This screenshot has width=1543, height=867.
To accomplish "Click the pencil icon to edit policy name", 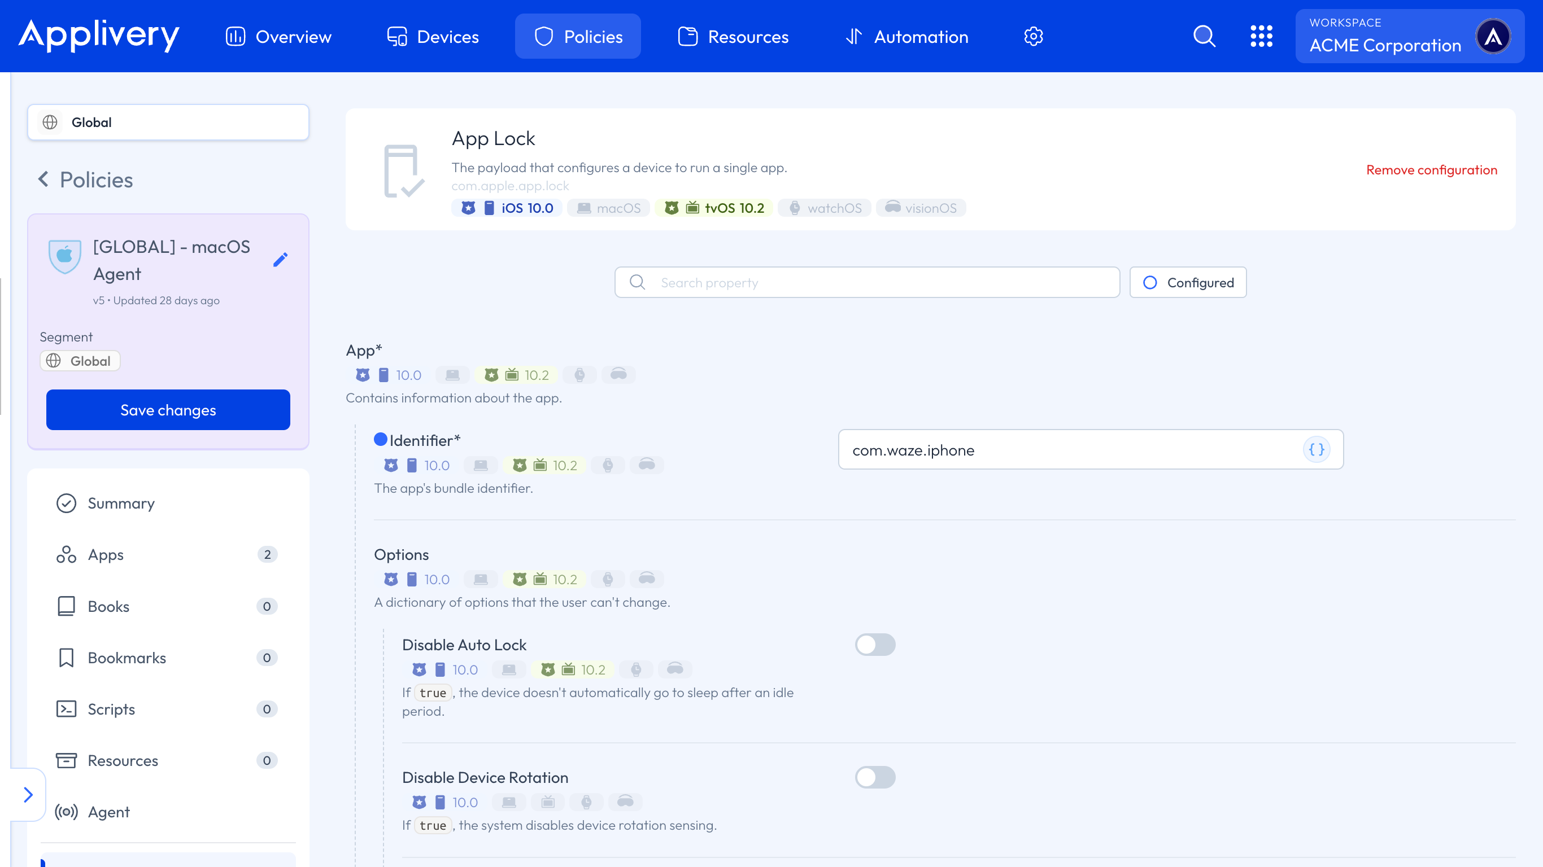I will pyautogui.click(x=280, y=259).
